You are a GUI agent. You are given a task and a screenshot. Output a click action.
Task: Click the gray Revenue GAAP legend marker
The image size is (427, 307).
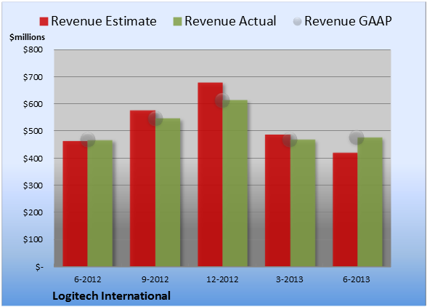[298, 21]
